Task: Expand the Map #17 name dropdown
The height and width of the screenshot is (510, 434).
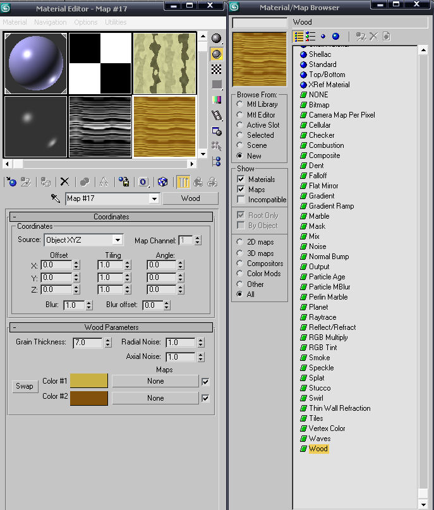Action: coord(154,198)
